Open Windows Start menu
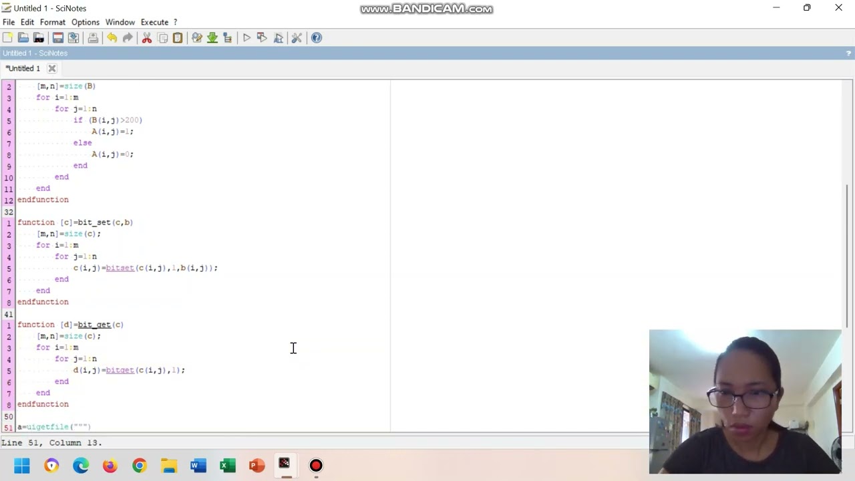This screenshot has height=481, width=855. pos(22,466)
